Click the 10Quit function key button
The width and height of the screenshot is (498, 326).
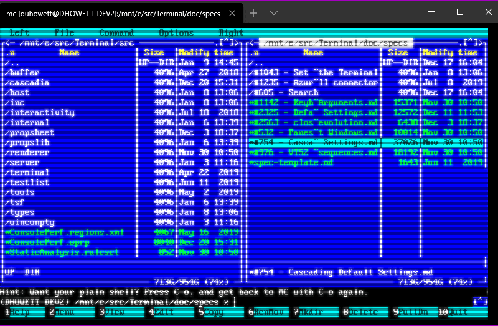point(463,312)
